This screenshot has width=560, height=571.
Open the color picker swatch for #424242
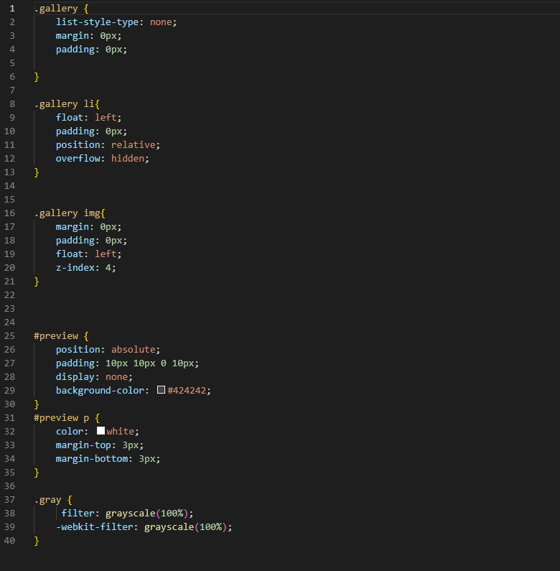tap(161, 390)
